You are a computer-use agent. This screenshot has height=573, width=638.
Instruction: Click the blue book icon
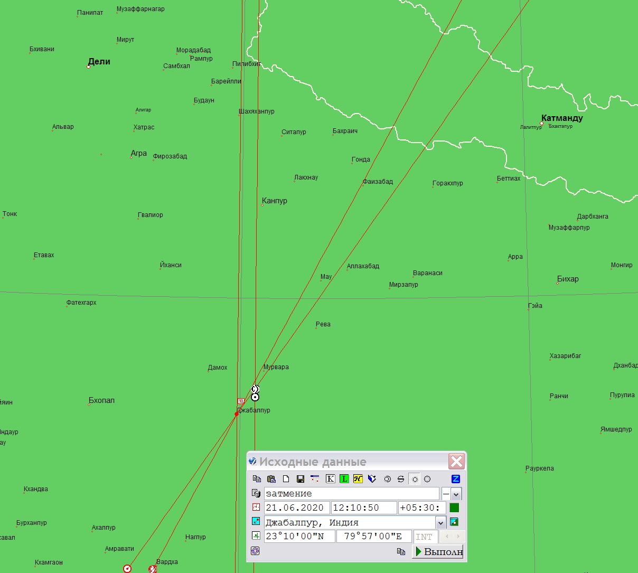click(372, 479)
